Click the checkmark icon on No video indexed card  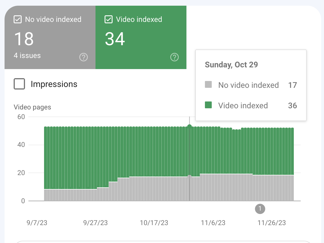click(17, 19)
